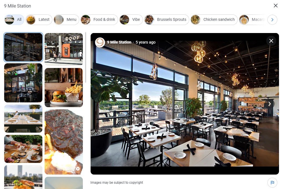Select the All photos filter
The width and height of the screenshot is (284, 189).
14,20
